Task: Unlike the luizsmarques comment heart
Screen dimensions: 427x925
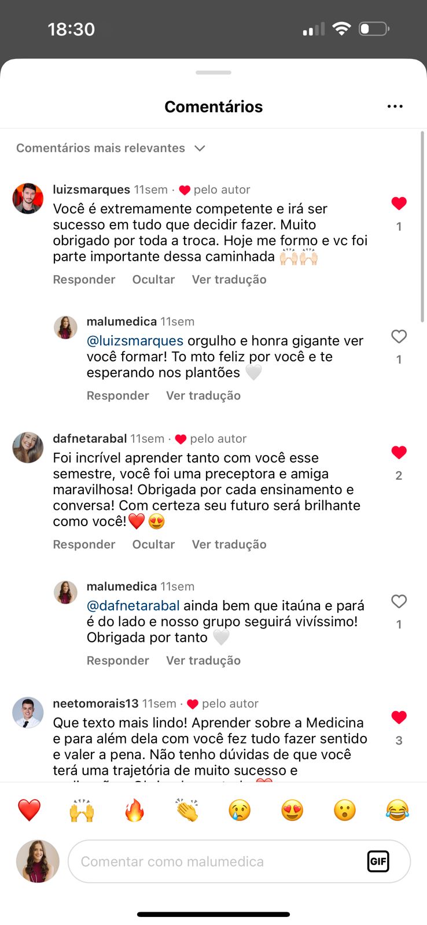Action: (x=399, y=203)
